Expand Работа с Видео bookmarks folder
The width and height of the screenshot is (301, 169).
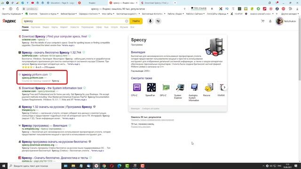coord(175,14)
